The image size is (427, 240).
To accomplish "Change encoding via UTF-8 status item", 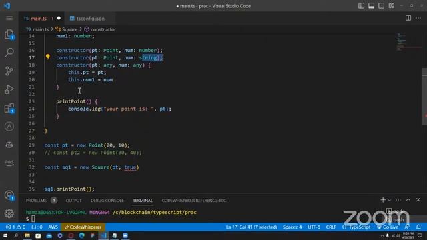I will 314,227.
